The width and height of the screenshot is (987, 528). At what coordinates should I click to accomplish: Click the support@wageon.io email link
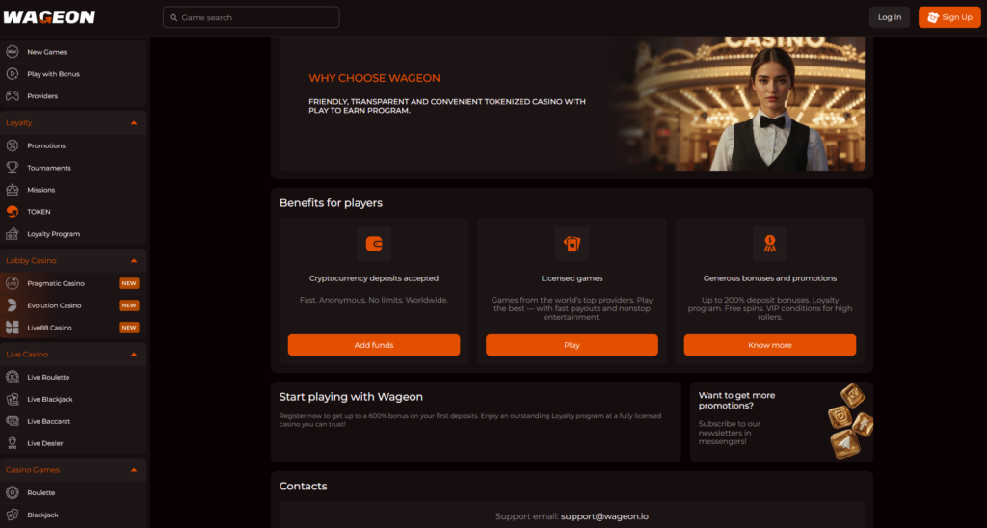pyautogui.click(x=604, y=516)
